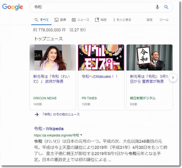Open the ツール menu

tap(164, 20)
